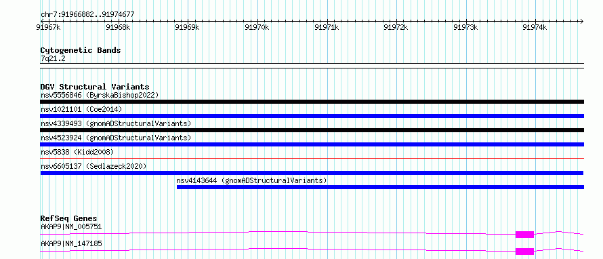Image resolution: width=603 pixels, height=259 pixels.
Task: Click the blue bar below nsv4523924
Action: pyautogui.click(x=312, y=144)
